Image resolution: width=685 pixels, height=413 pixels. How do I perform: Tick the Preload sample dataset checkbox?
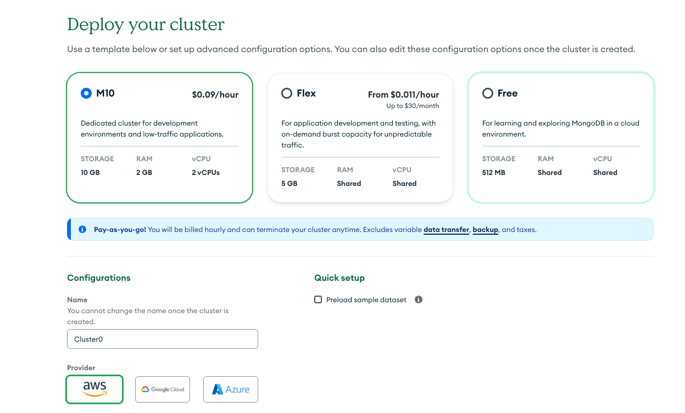318,299
